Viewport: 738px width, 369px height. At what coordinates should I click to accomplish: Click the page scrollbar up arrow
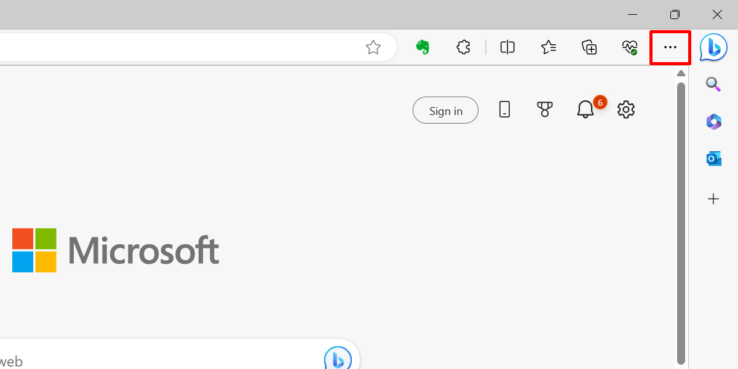pos(681,73)
